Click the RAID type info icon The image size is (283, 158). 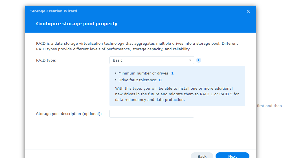click(199, 60)
